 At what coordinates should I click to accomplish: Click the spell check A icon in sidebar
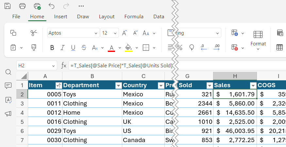pos(8,100)
